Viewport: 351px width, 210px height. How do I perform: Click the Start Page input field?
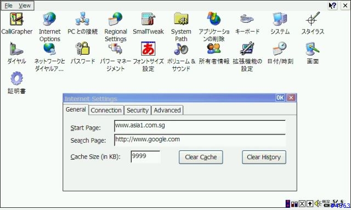(x=200, y=126)
